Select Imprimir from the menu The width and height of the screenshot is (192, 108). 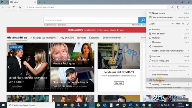click(169, 56)
